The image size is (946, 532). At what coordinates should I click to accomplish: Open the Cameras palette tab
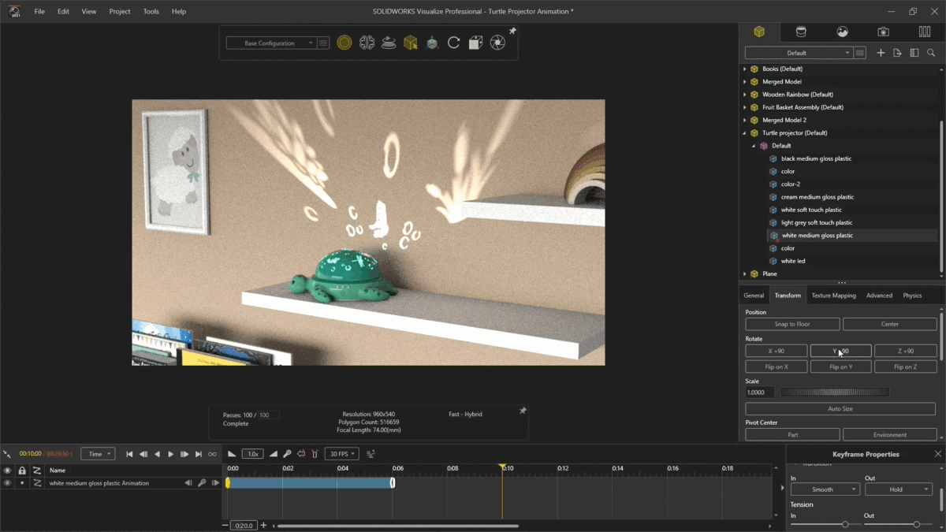pyautogui.click(x=885, y=32)
